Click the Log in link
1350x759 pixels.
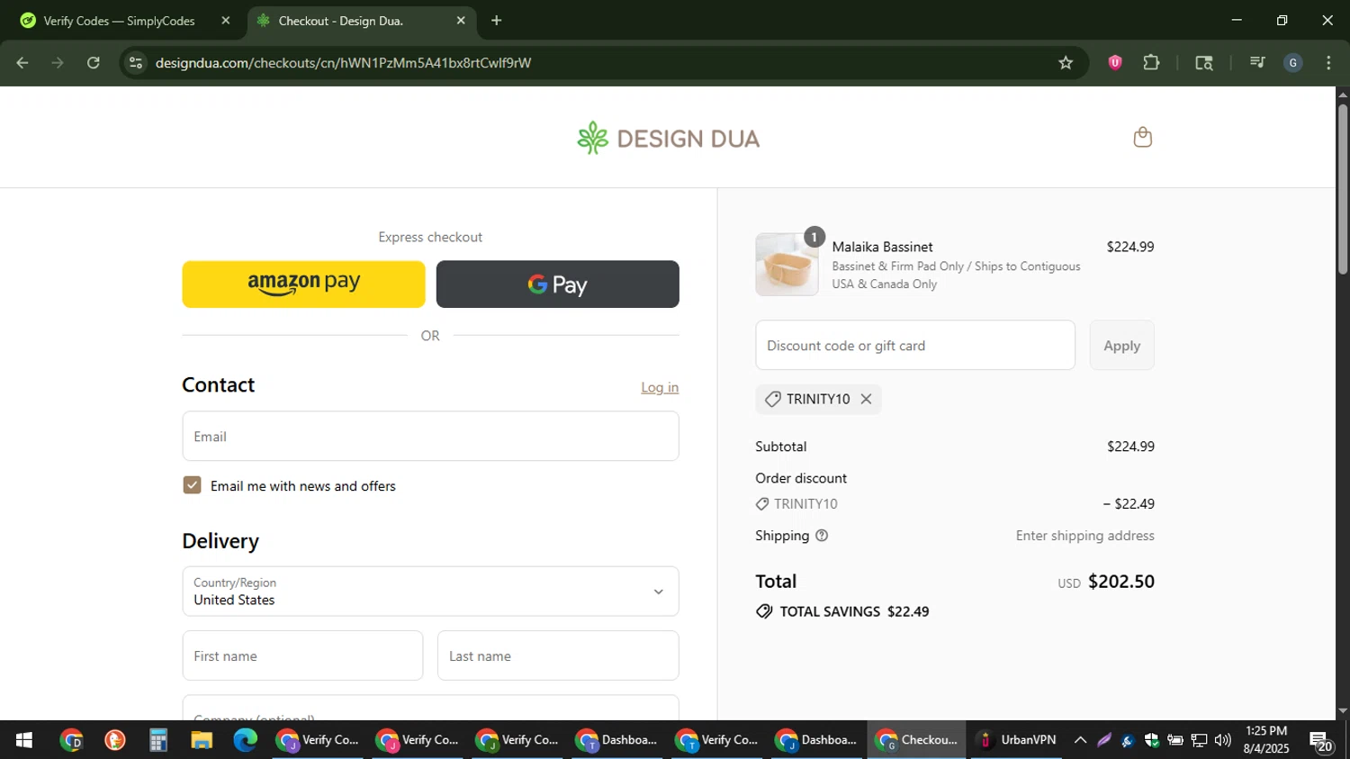coord(660,387)
